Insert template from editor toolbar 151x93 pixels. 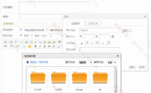pyautogui.click(x=31, y=42)
